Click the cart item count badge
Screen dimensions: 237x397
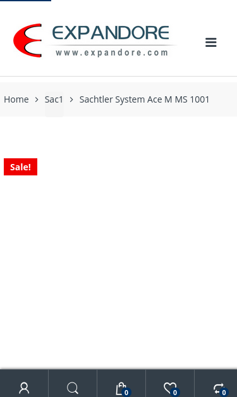pyautogui.click(x=126, y=393)
